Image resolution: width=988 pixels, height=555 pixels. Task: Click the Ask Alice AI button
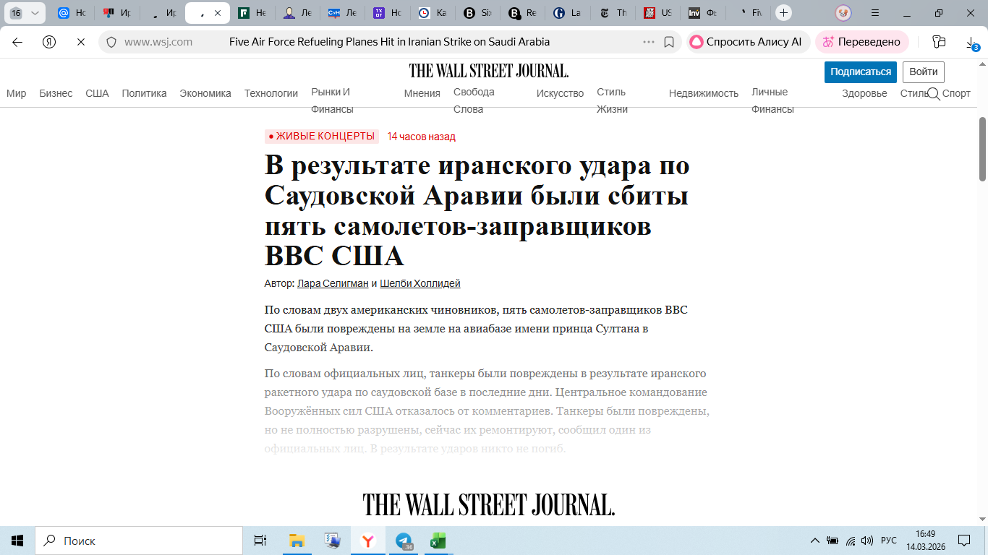point(747,42)
